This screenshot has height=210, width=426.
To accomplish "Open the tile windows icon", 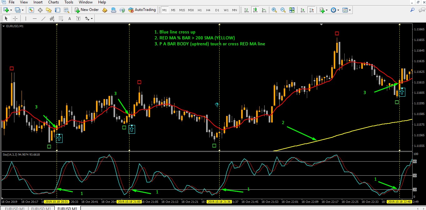I will pos(292,10).
